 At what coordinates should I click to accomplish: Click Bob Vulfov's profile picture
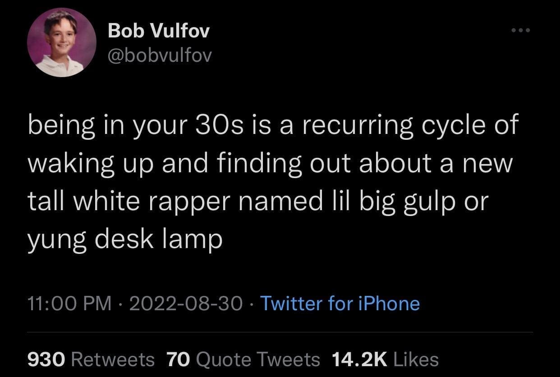click(x=61, y=43)
